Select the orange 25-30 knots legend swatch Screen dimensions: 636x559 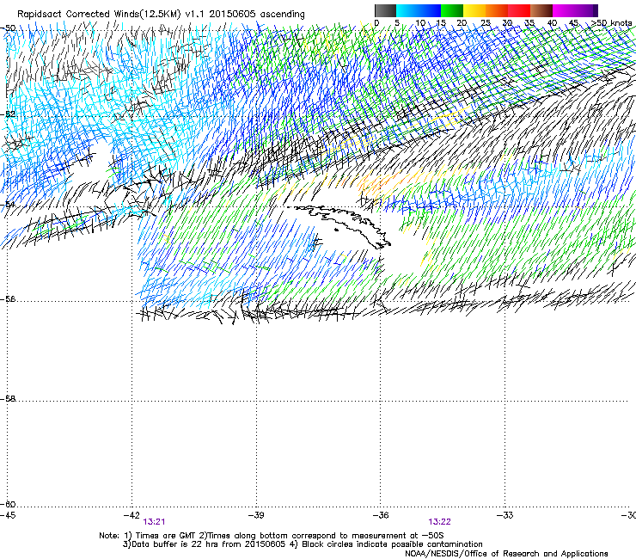tap(497, 10)
